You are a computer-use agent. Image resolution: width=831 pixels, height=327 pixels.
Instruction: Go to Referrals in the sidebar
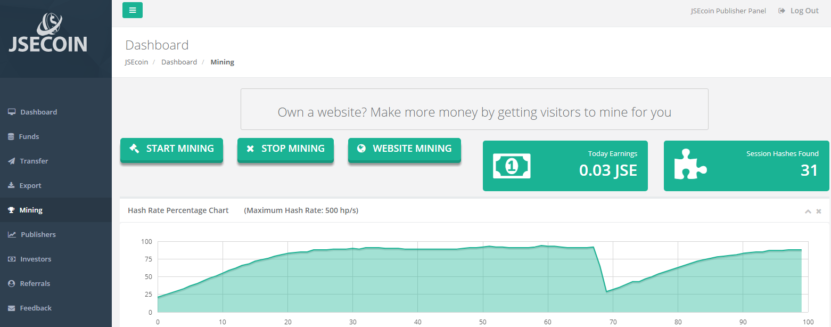56,283
